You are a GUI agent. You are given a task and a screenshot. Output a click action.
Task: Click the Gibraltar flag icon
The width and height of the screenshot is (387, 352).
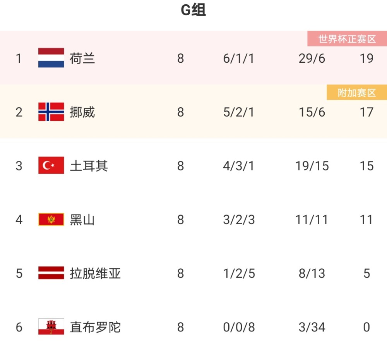coord(51,326)
